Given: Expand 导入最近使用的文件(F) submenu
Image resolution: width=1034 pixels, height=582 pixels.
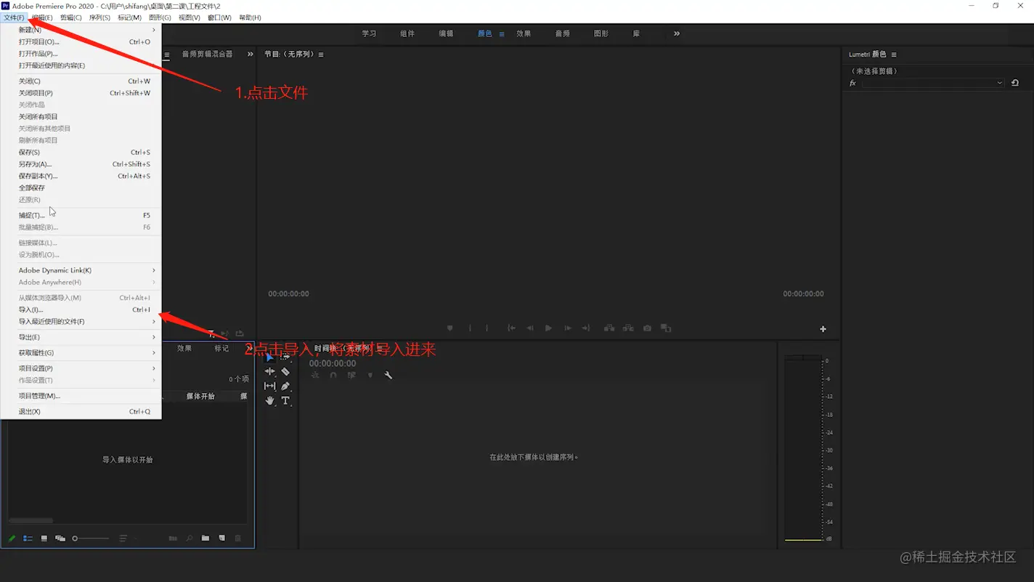Looking at the screenshot, I should tap(81, 321).
